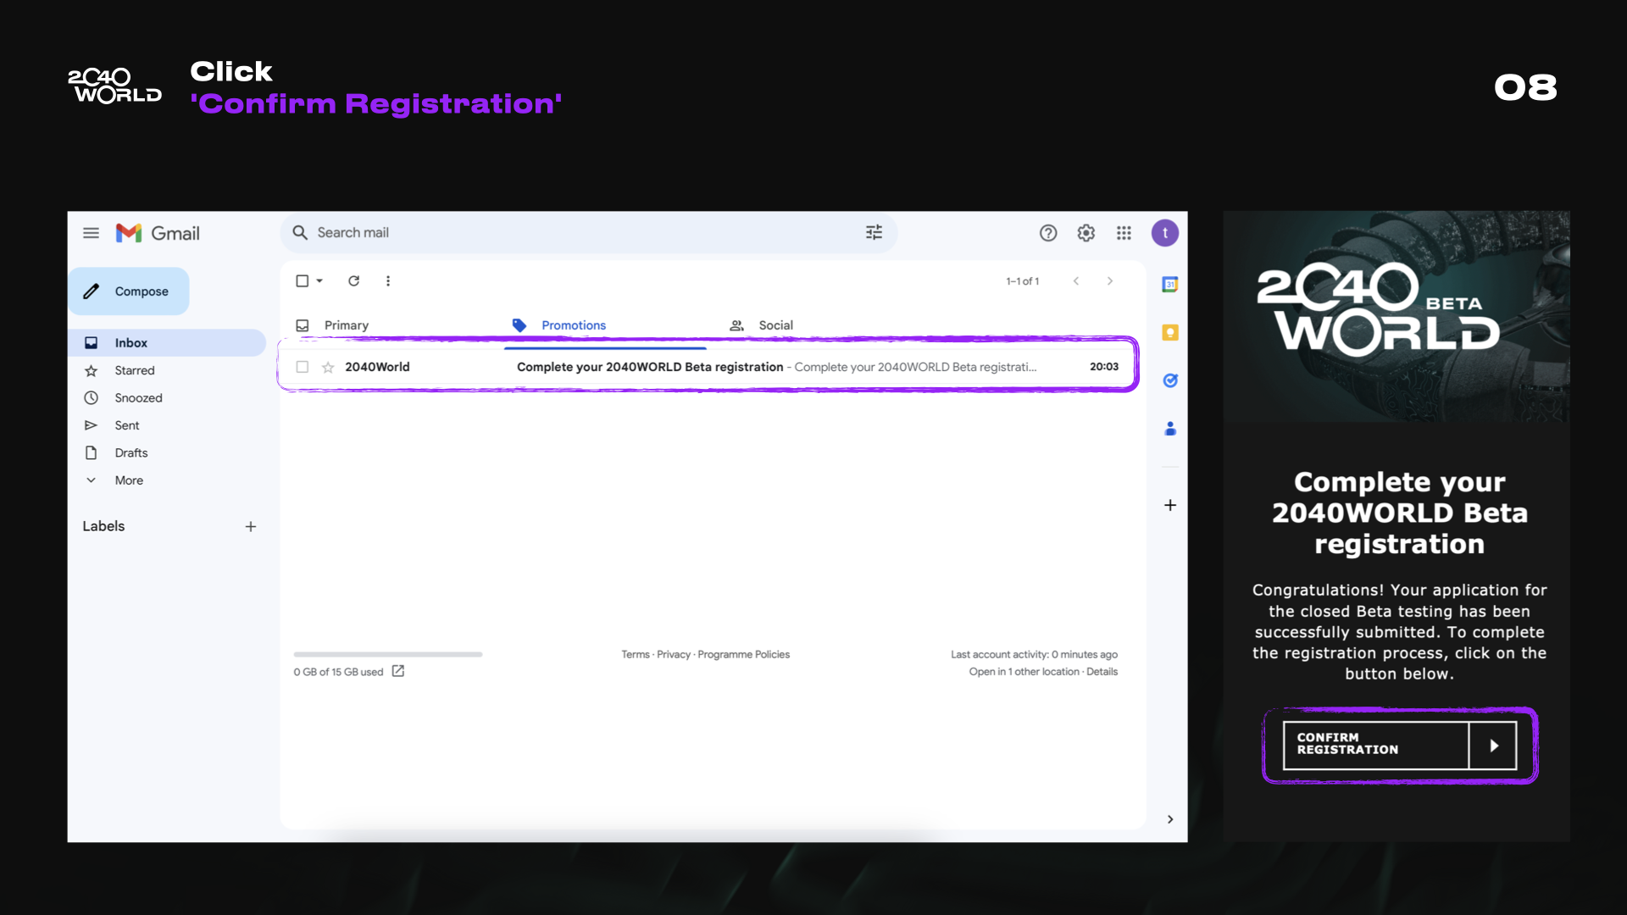
Task: Click the search options filter icon
Action: pos(874,232)
